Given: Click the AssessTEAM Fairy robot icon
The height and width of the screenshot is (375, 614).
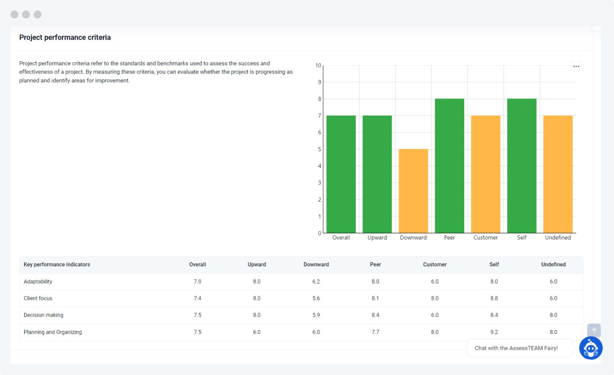Looking at the screenshot, I should (x=591, y=348).
